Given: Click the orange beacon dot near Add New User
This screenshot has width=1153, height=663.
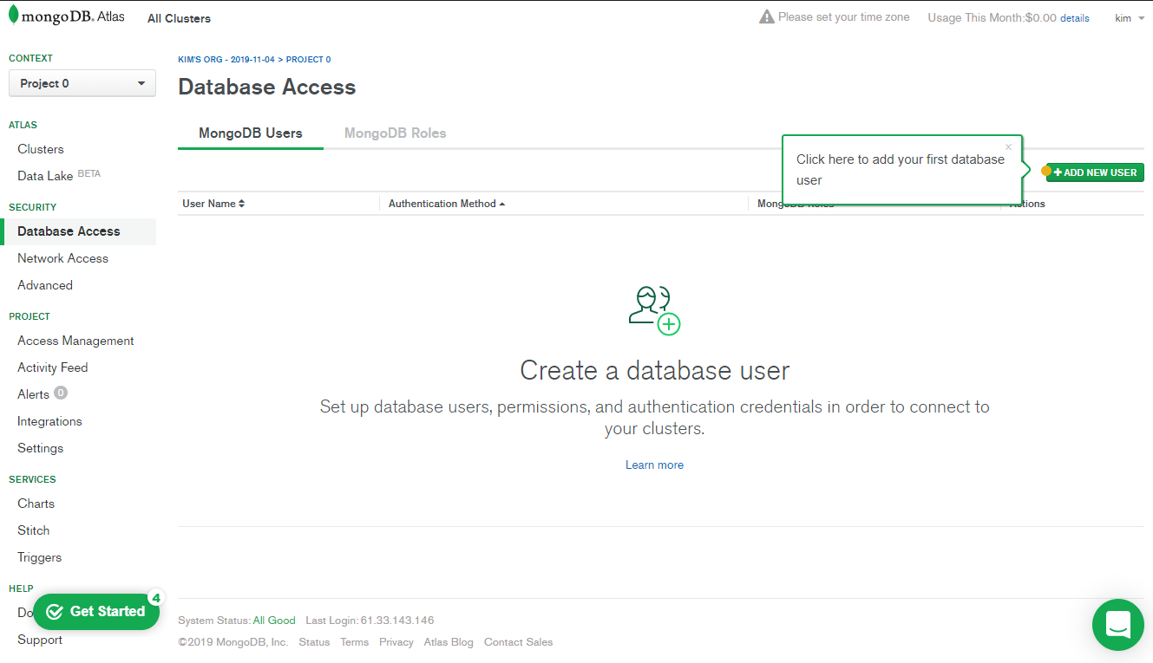Looking at the screenshot, I should 1045,172.
